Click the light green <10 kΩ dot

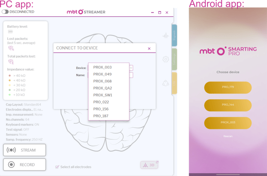point(10,95)
